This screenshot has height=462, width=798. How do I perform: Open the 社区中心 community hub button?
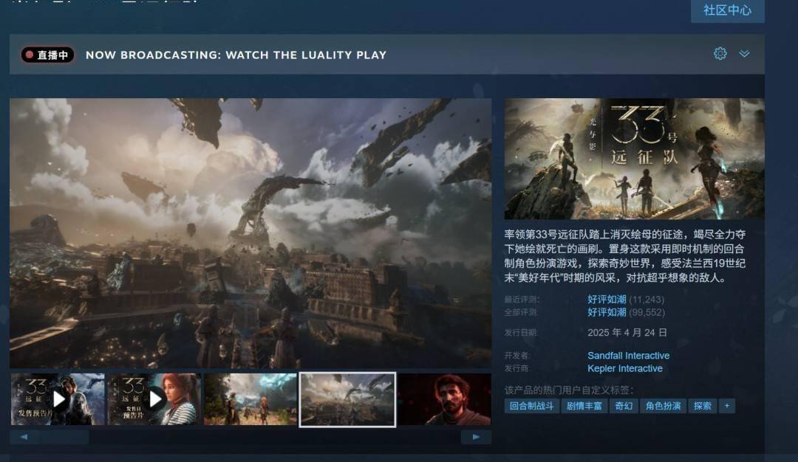pyautogui.click(x=727, y=10)
